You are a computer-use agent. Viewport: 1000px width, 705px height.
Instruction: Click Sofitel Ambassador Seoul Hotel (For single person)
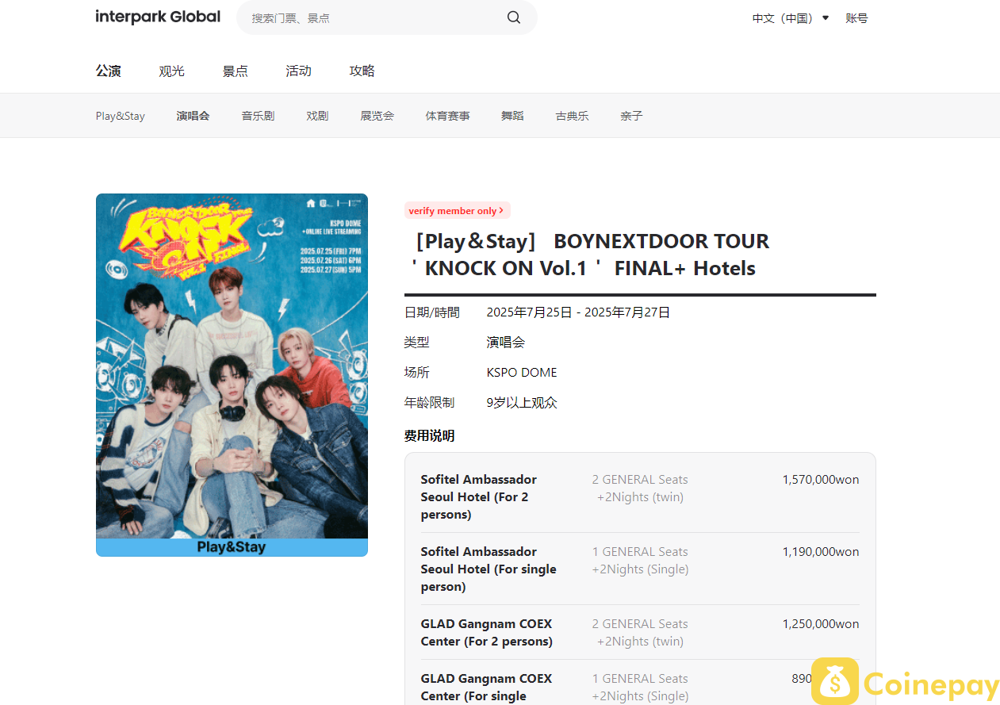489,569
